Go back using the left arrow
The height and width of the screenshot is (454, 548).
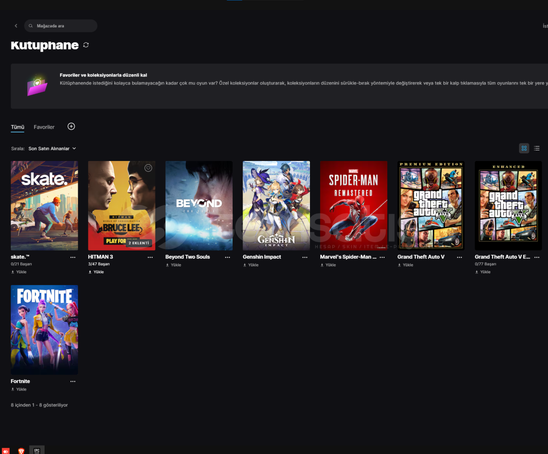coord(16,26)
